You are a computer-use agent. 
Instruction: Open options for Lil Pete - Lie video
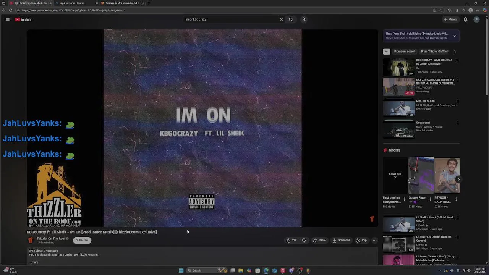(458, 237)
